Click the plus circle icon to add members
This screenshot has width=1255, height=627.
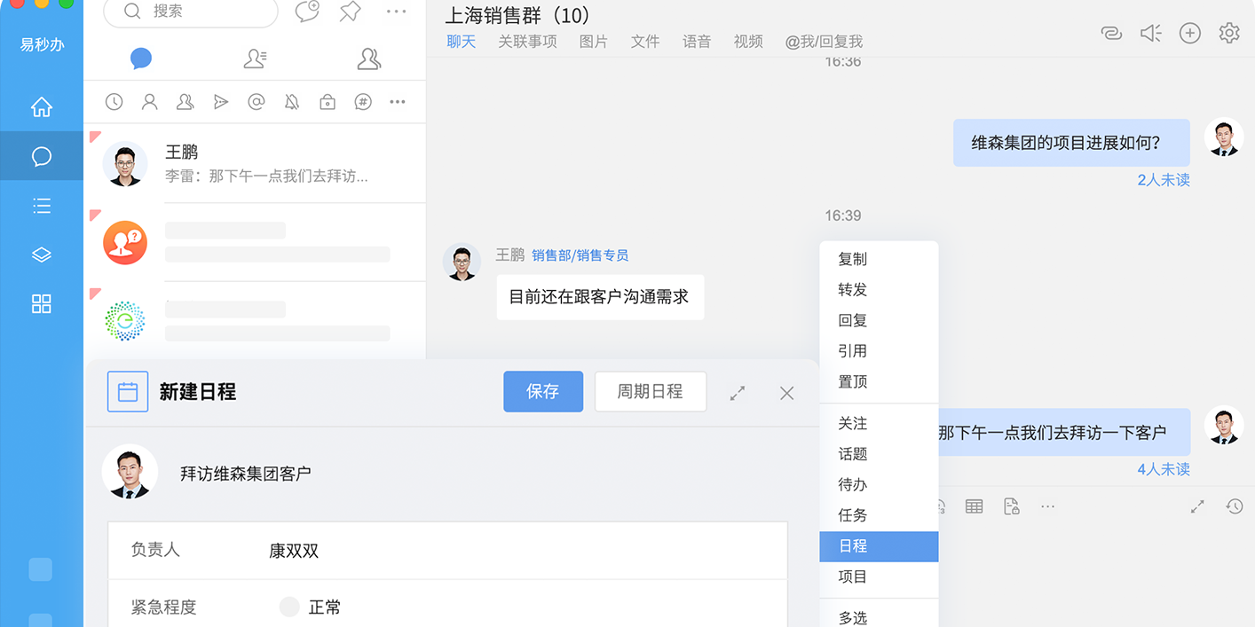(x=1189, y=34)
